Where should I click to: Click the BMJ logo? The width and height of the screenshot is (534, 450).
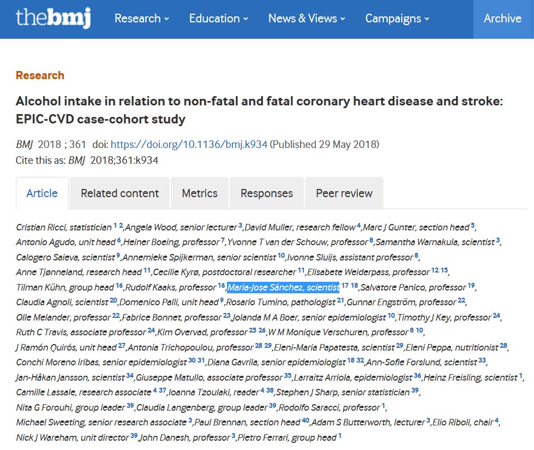53,19
